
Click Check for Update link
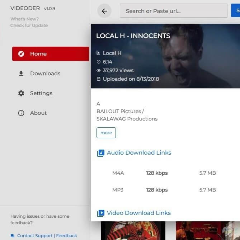pos(29,25)
